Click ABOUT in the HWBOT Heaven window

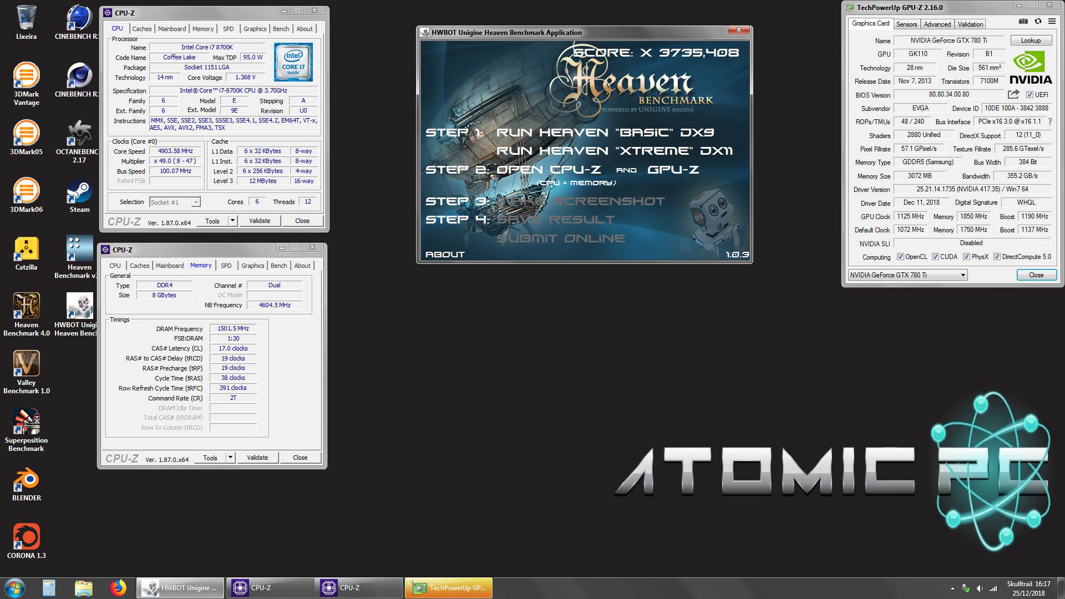[x=445, y=255]
